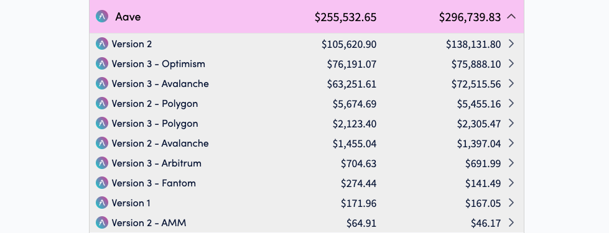Select the Version 3 - Fantom row label

(x=154, y=183)
